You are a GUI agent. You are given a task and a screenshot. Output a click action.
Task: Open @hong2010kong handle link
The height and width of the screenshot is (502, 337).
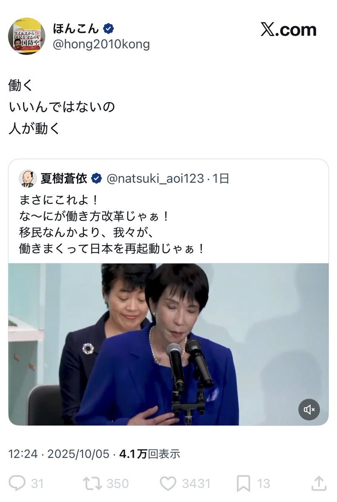coord(101,44)
